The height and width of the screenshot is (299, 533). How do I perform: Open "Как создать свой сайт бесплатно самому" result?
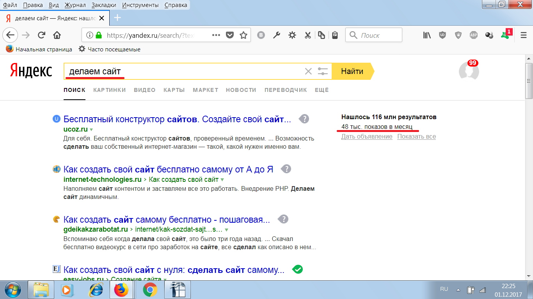pyautogui.click(x=168, y=169)
